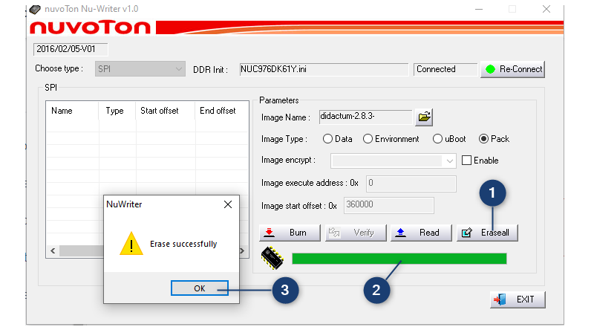The height and width of the screenshot is (327, 594).
Task: Click the green progress bar
Action: (399, 259)
